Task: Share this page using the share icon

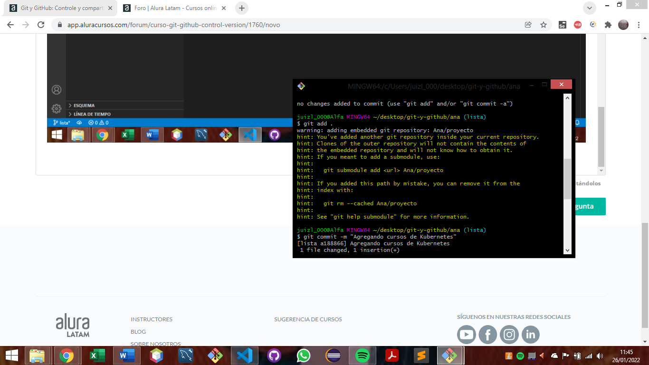Action: 528,25
